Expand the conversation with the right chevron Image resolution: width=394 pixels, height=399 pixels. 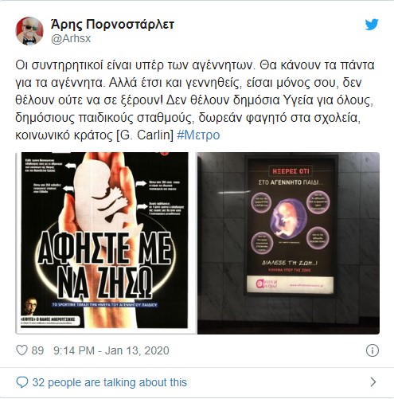[x=373, y=382]
